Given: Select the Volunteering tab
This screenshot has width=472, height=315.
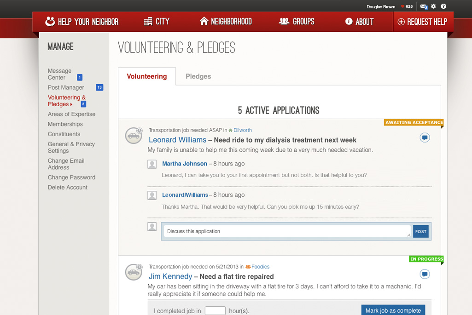Looking at the screenshot, I should [x=147, y=76].
